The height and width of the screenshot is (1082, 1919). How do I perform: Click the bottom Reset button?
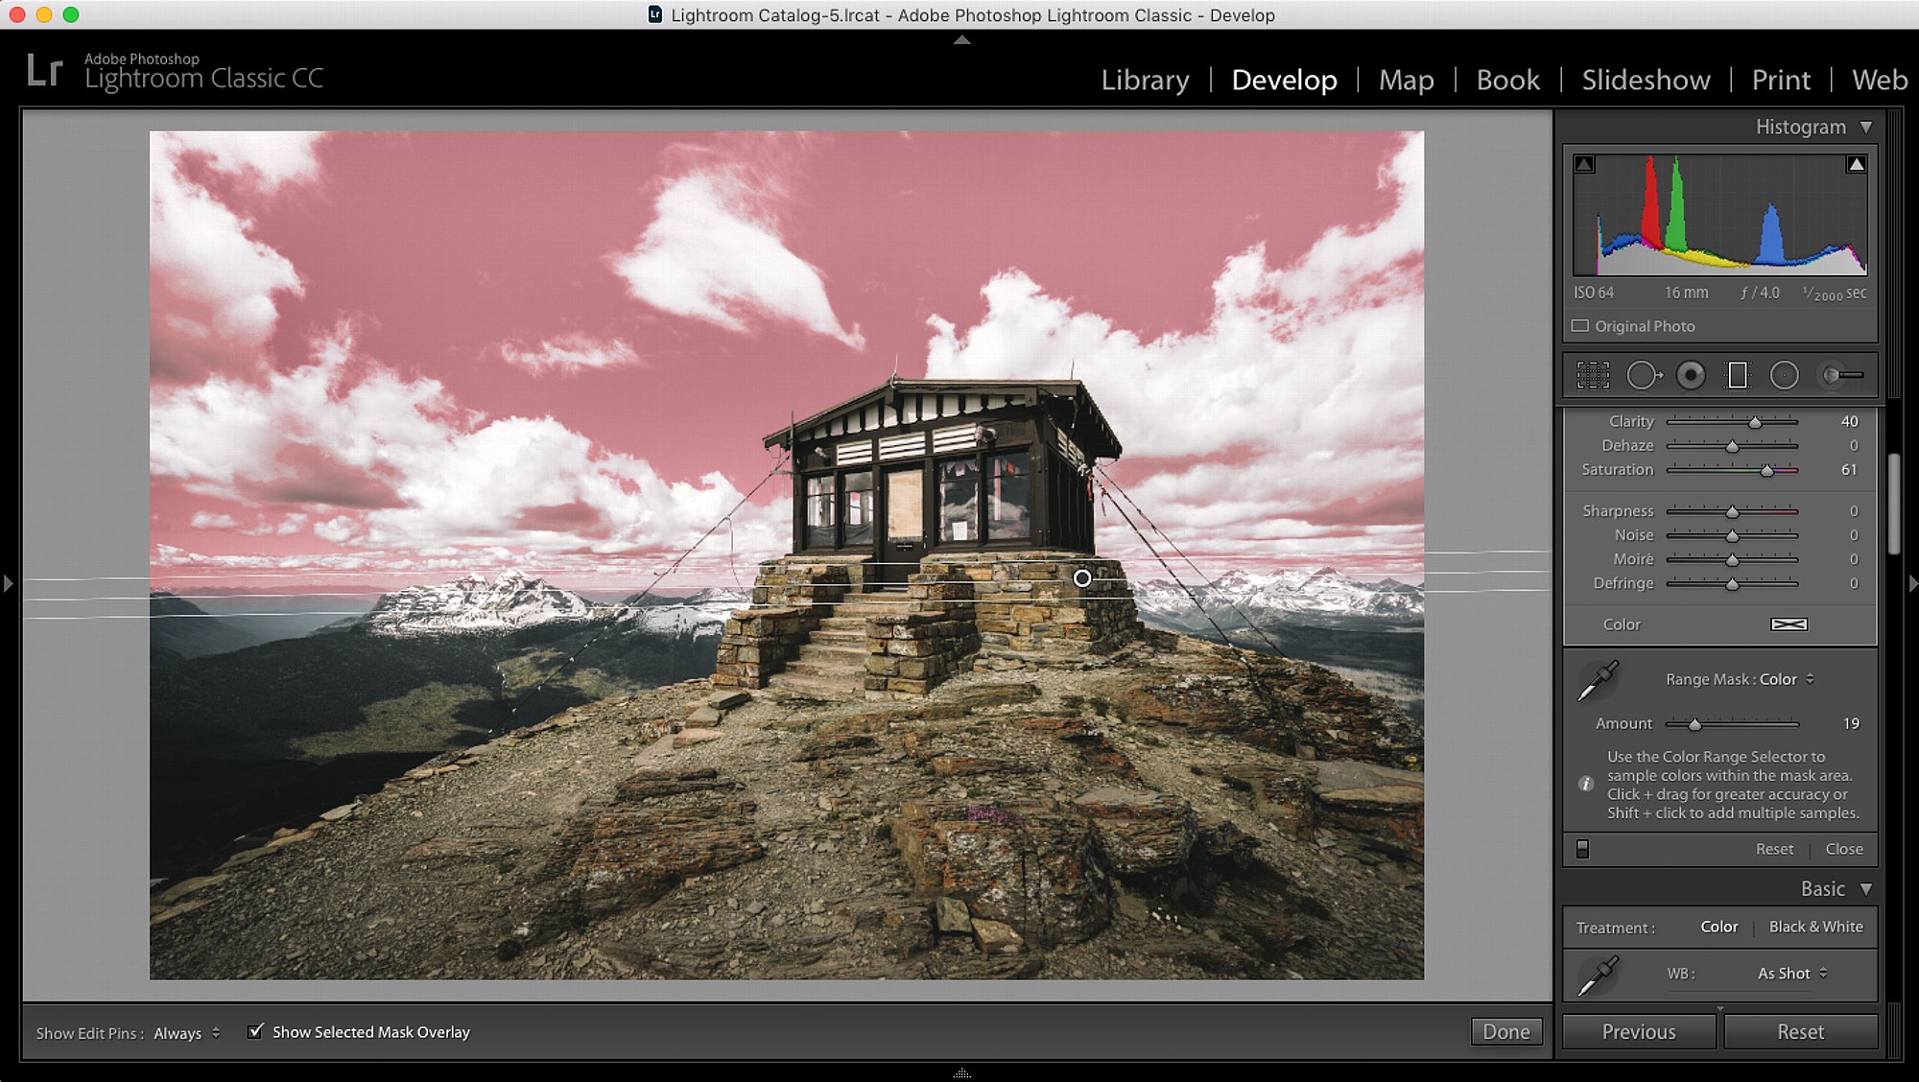[x=1800, y=1031]
